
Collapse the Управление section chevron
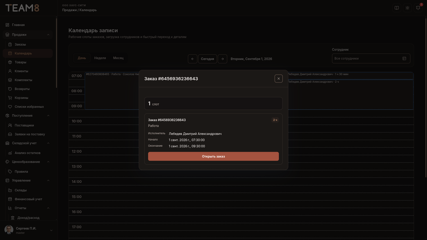(48, 180)
